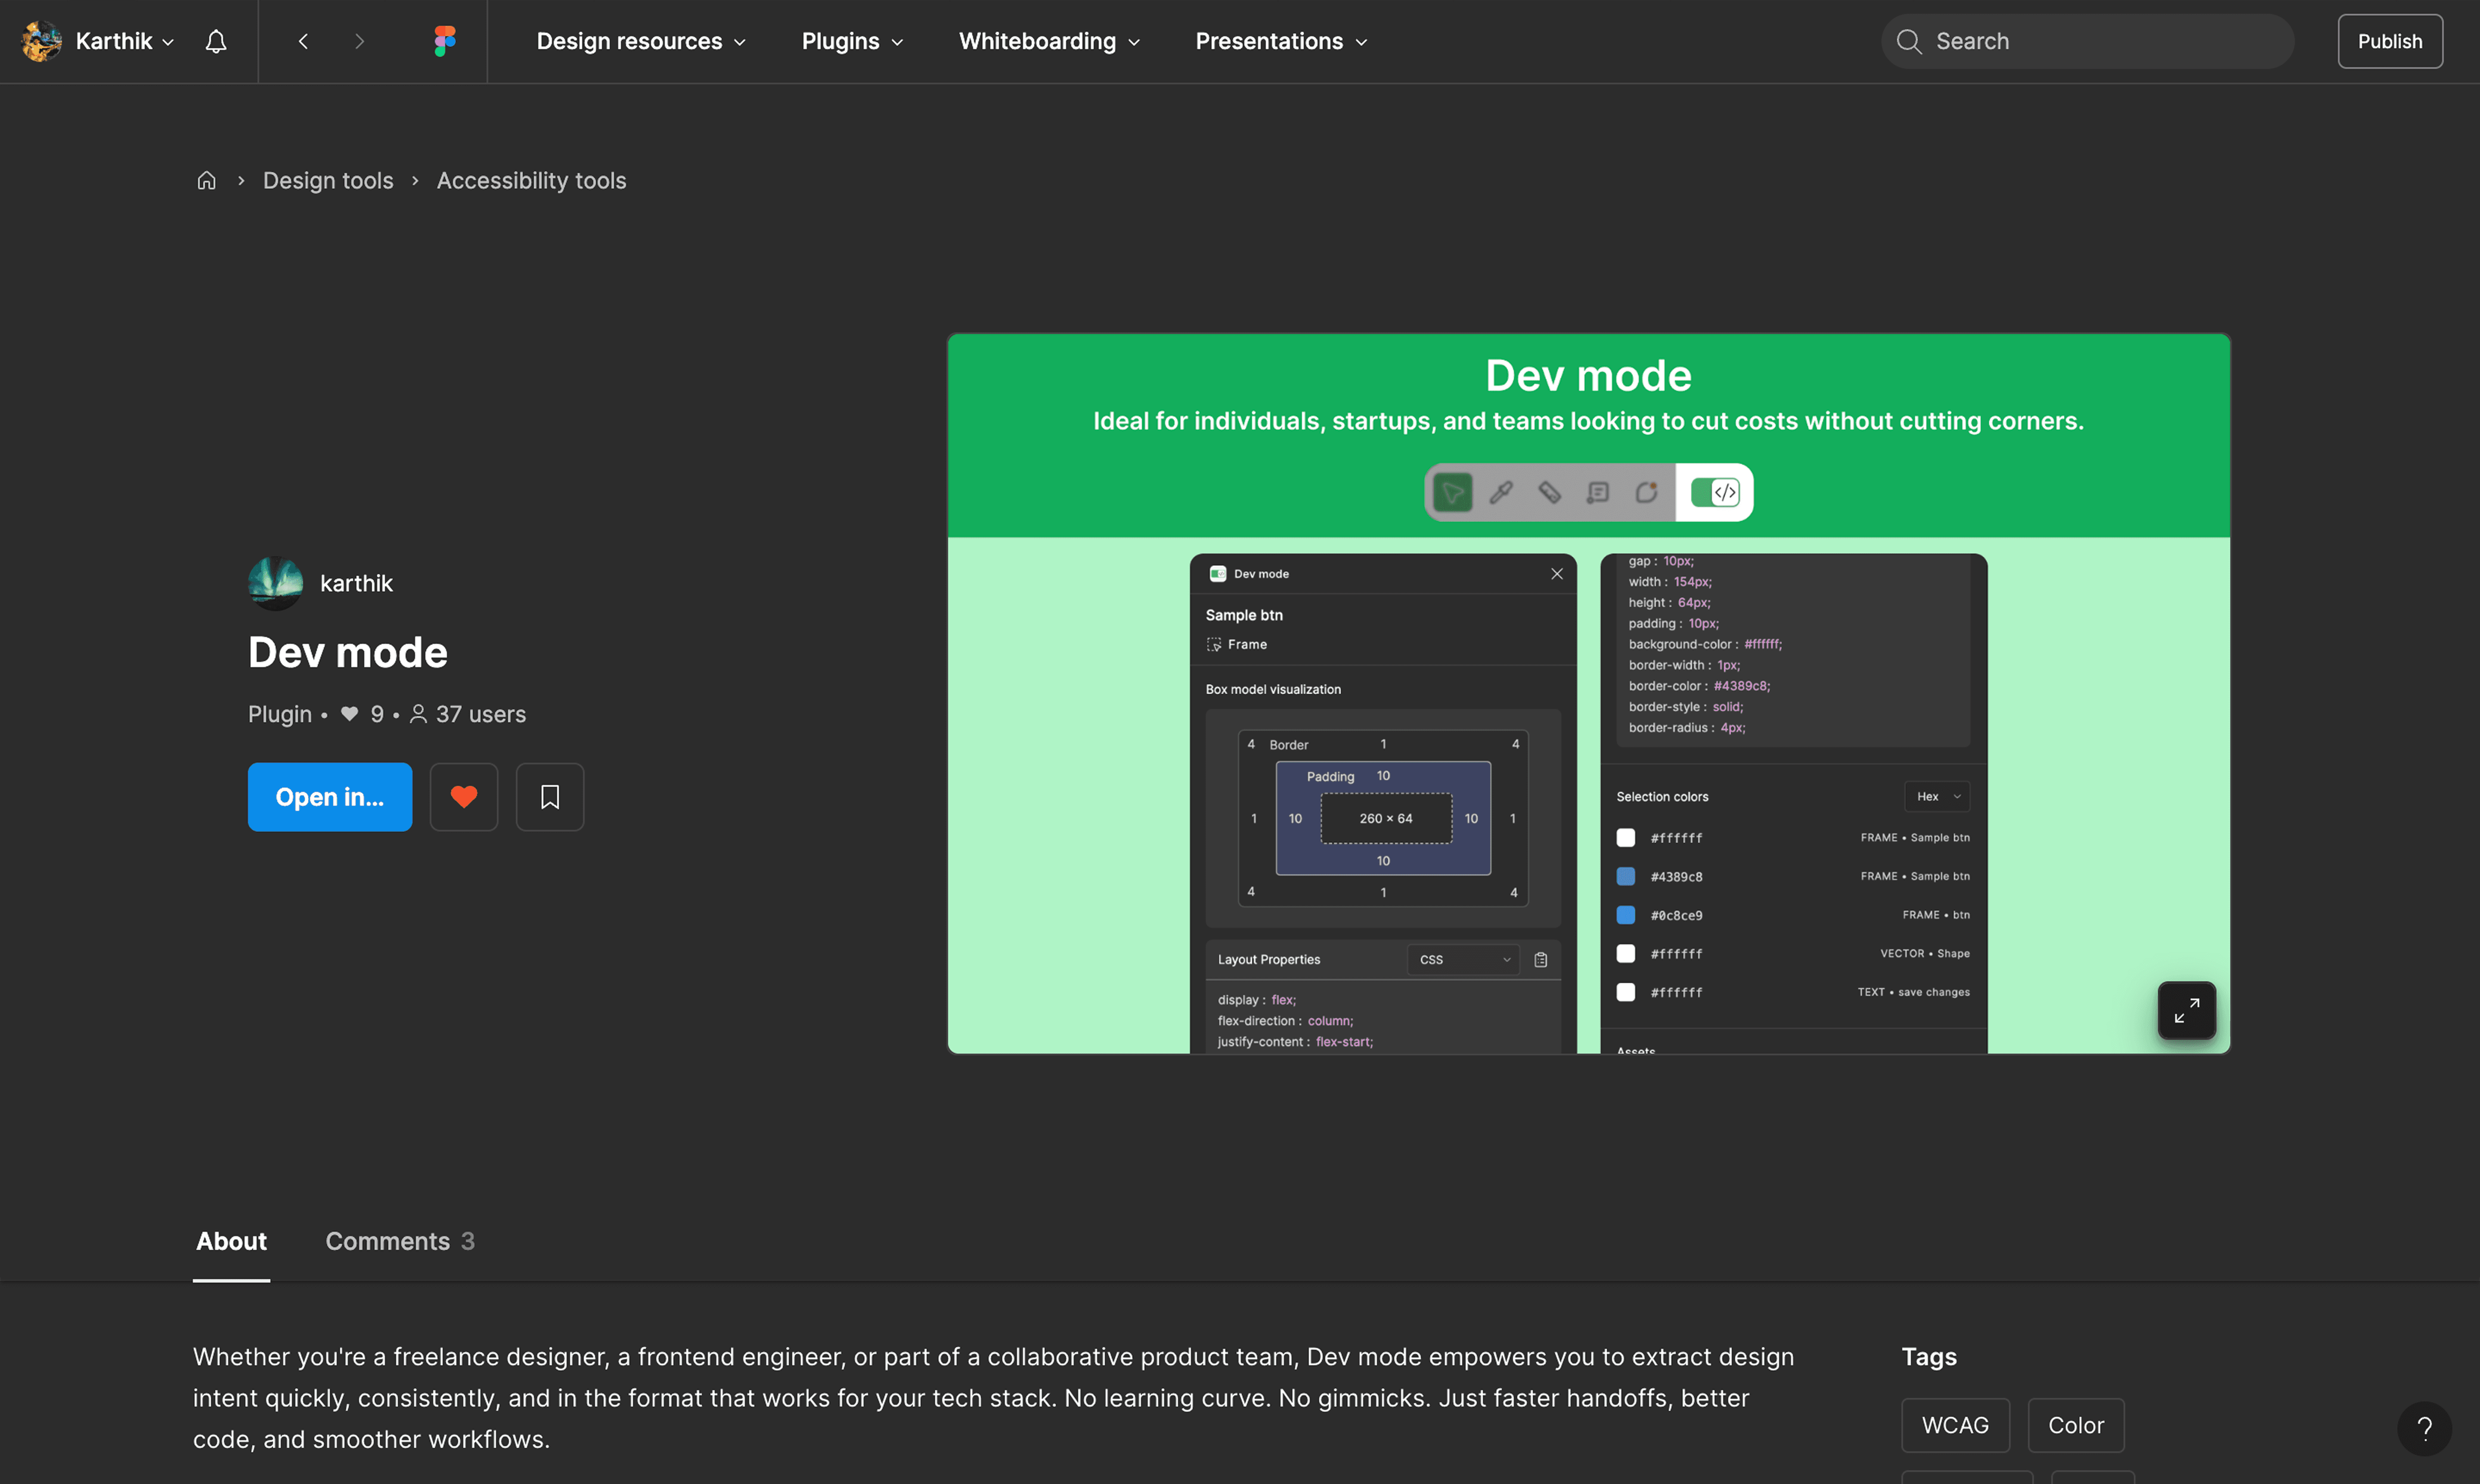The height and width of the screenshot is (1484, 2480).
Task: Open the help question mark button
Action: (x=2424, y=1428)
